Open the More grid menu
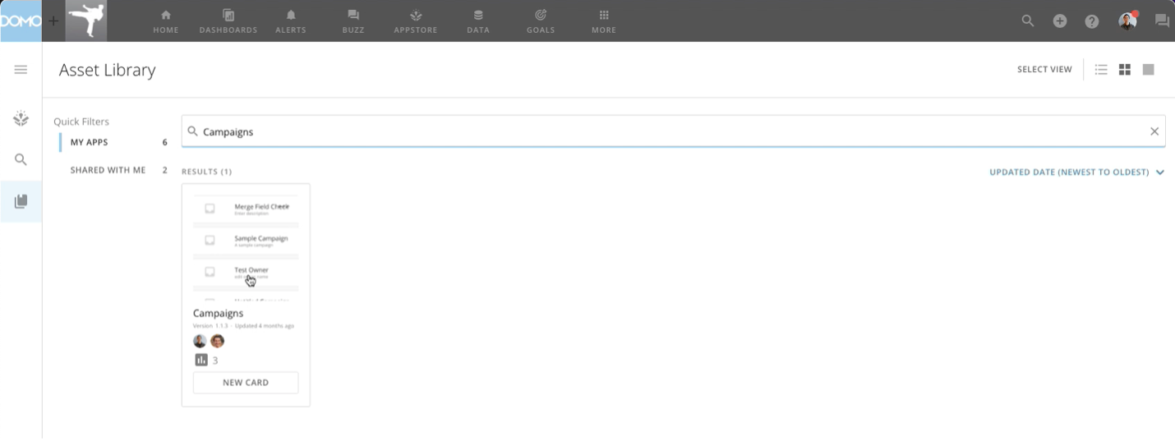 tap(604, 21)
